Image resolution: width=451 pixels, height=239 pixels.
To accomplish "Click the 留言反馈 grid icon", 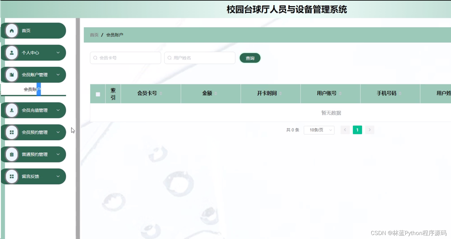I will pos(12,176).
